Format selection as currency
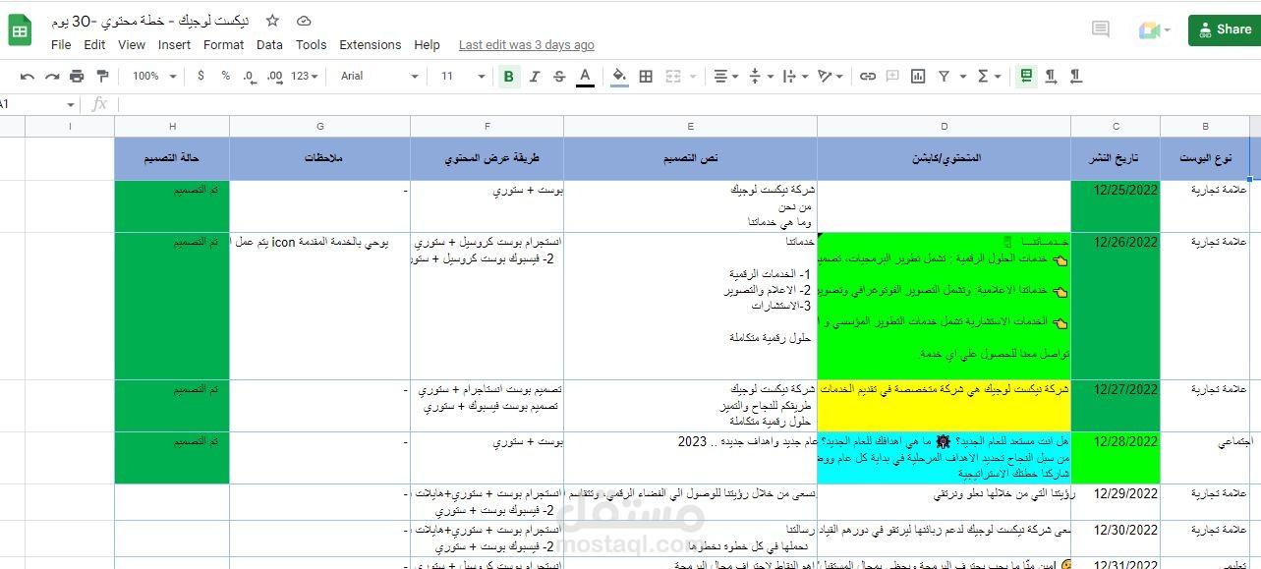 point(201,76)
